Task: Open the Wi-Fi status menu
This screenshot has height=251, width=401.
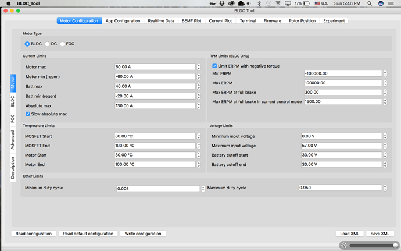Action: pos(278,3)
